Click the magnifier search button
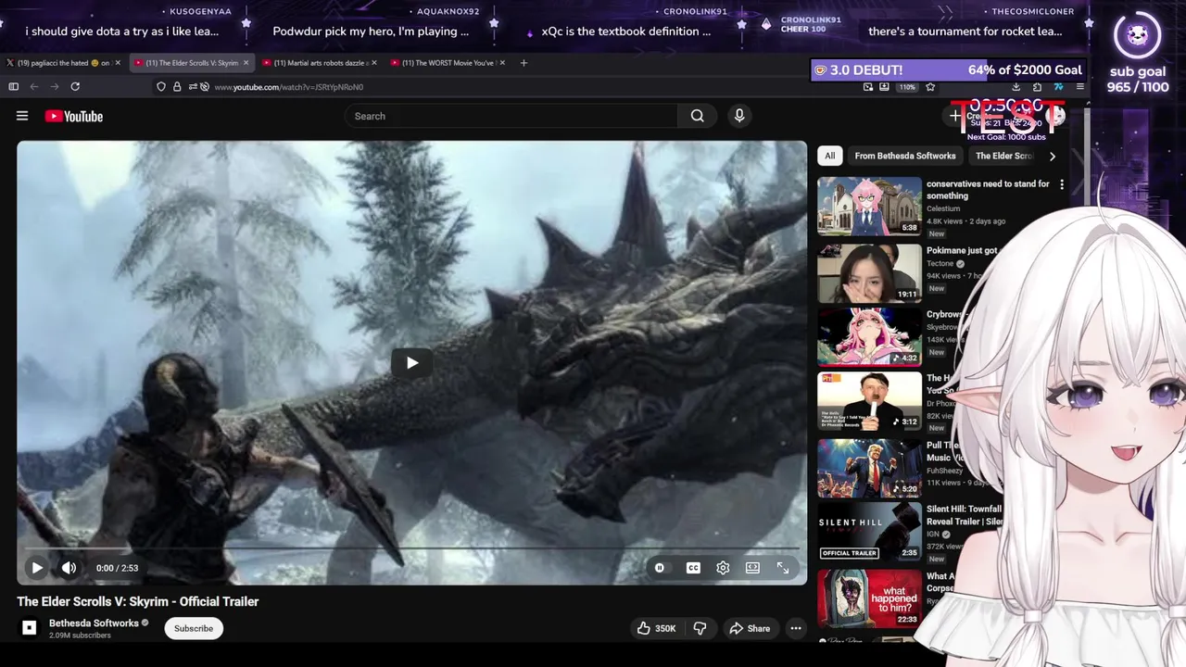The image size is (1186, 667). (x=697, y=116)
